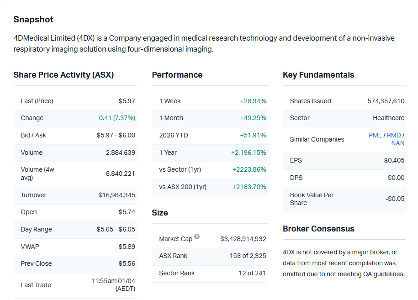Click the broker coverage note about 4DX

(x=344, y=263)
